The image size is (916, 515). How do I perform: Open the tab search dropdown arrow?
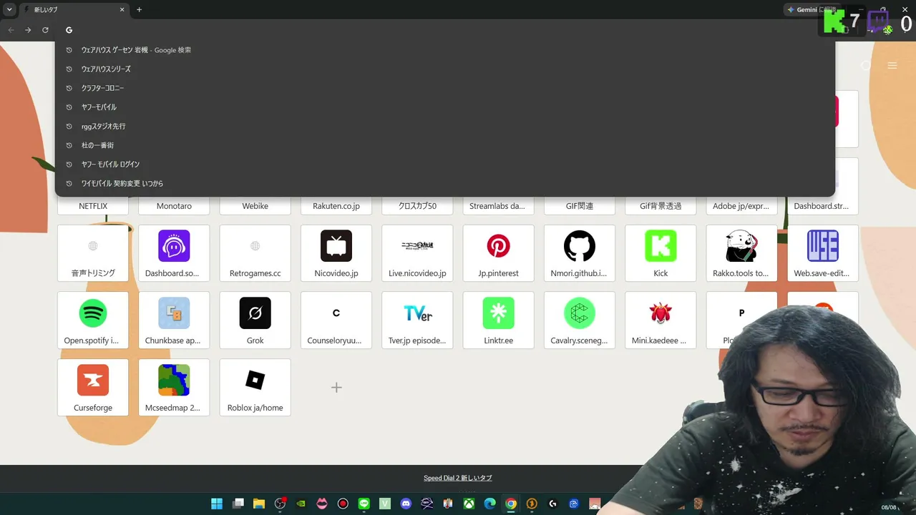click(x=9, y=9)
